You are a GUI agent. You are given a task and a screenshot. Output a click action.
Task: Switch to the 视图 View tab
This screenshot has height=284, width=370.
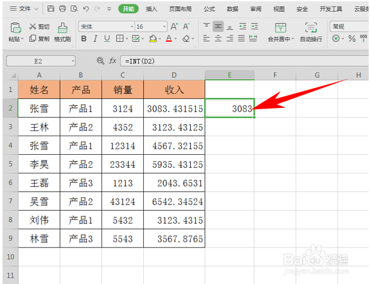pos(279,9)
